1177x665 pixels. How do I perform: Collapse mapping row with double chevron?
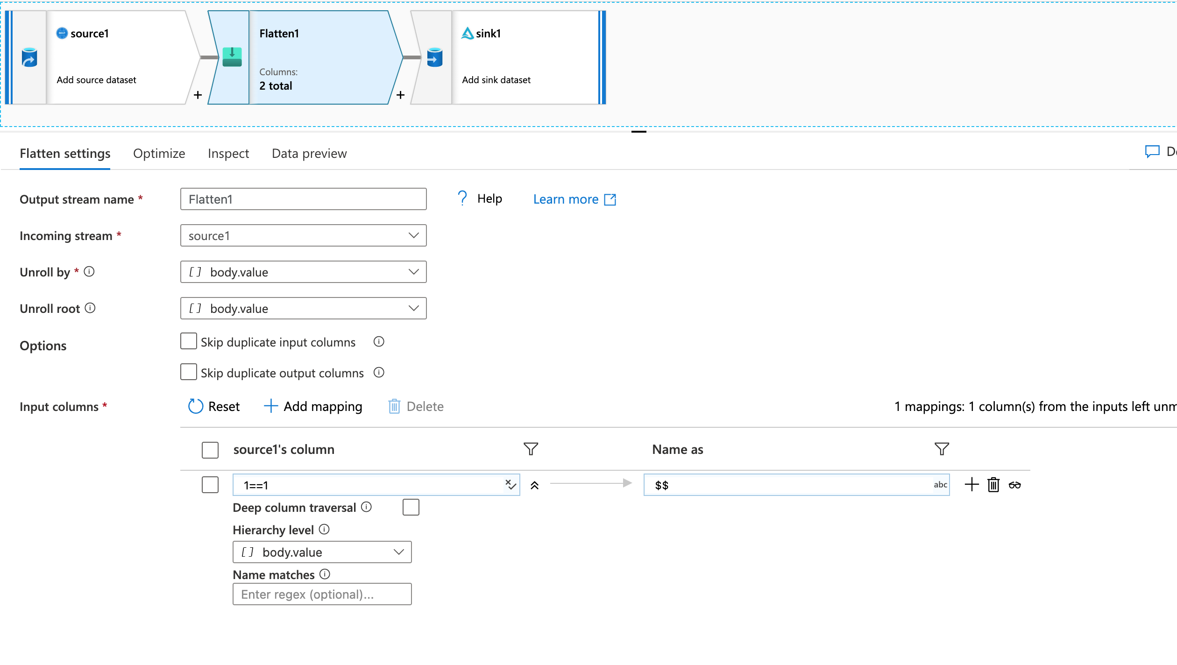coord(535,485)
